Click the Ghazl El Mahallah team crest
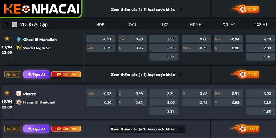The image size is (276, 138). [19, 39]
